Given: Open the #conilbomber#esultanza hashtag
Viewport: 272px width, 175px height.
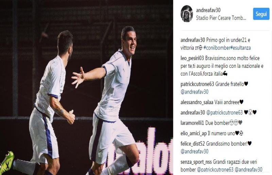Looking at the screenshot, I should pyautogui.click(x=227, y=48).
